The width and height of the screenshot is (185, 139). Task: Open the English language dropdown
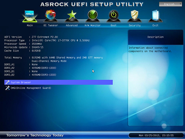171,4
